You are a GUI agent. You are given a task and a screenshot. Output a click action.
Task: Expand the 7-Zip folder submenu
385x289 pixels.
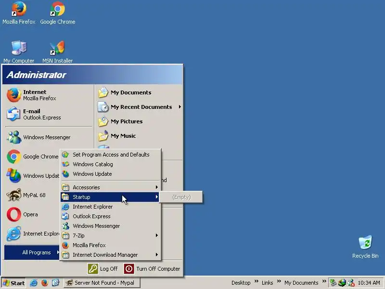pos(111,236)
